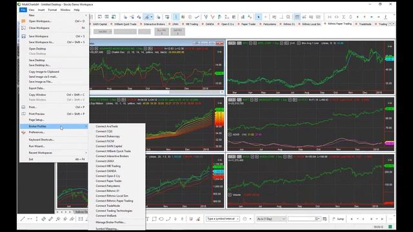Viewport: 413px width, 232px height.
Task: Toggle the Mov Avg 1 Line status box
Action: tap(299, 43)
